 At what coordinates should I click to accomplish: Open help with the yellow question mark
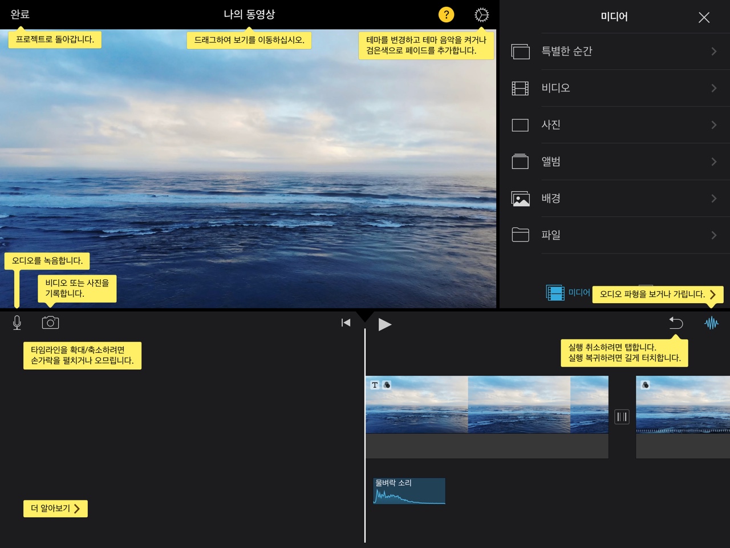click(446, 15)
